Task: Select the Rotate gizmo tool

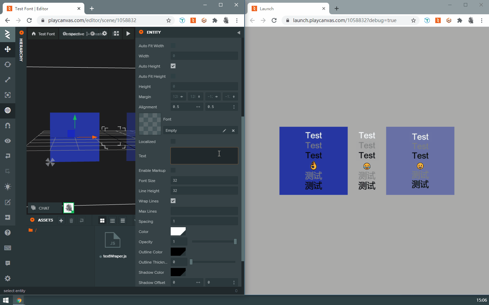Action: point(7,65)
